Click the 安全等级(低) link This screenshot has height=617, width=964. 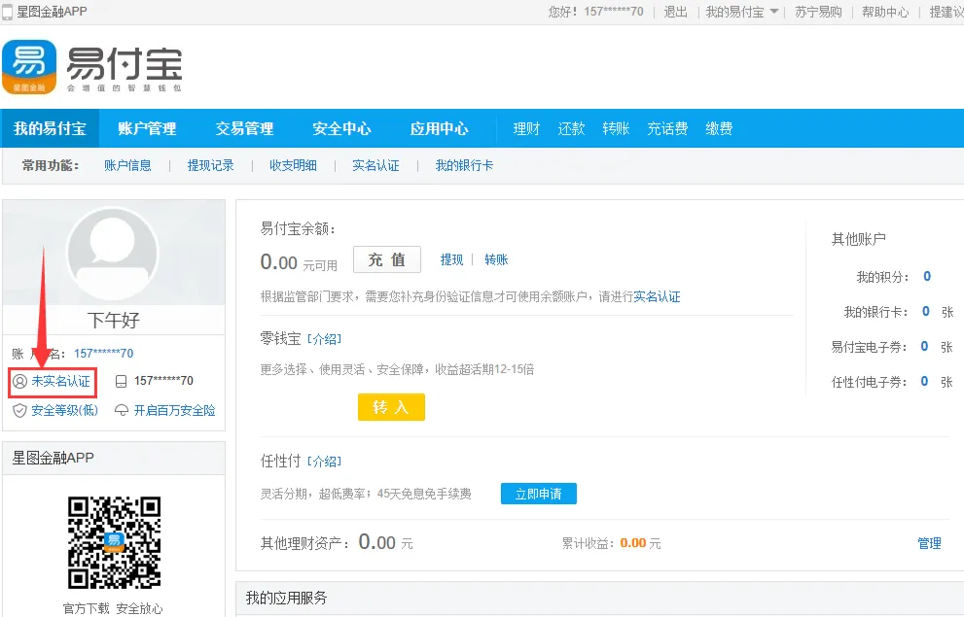tap(64, 410)
